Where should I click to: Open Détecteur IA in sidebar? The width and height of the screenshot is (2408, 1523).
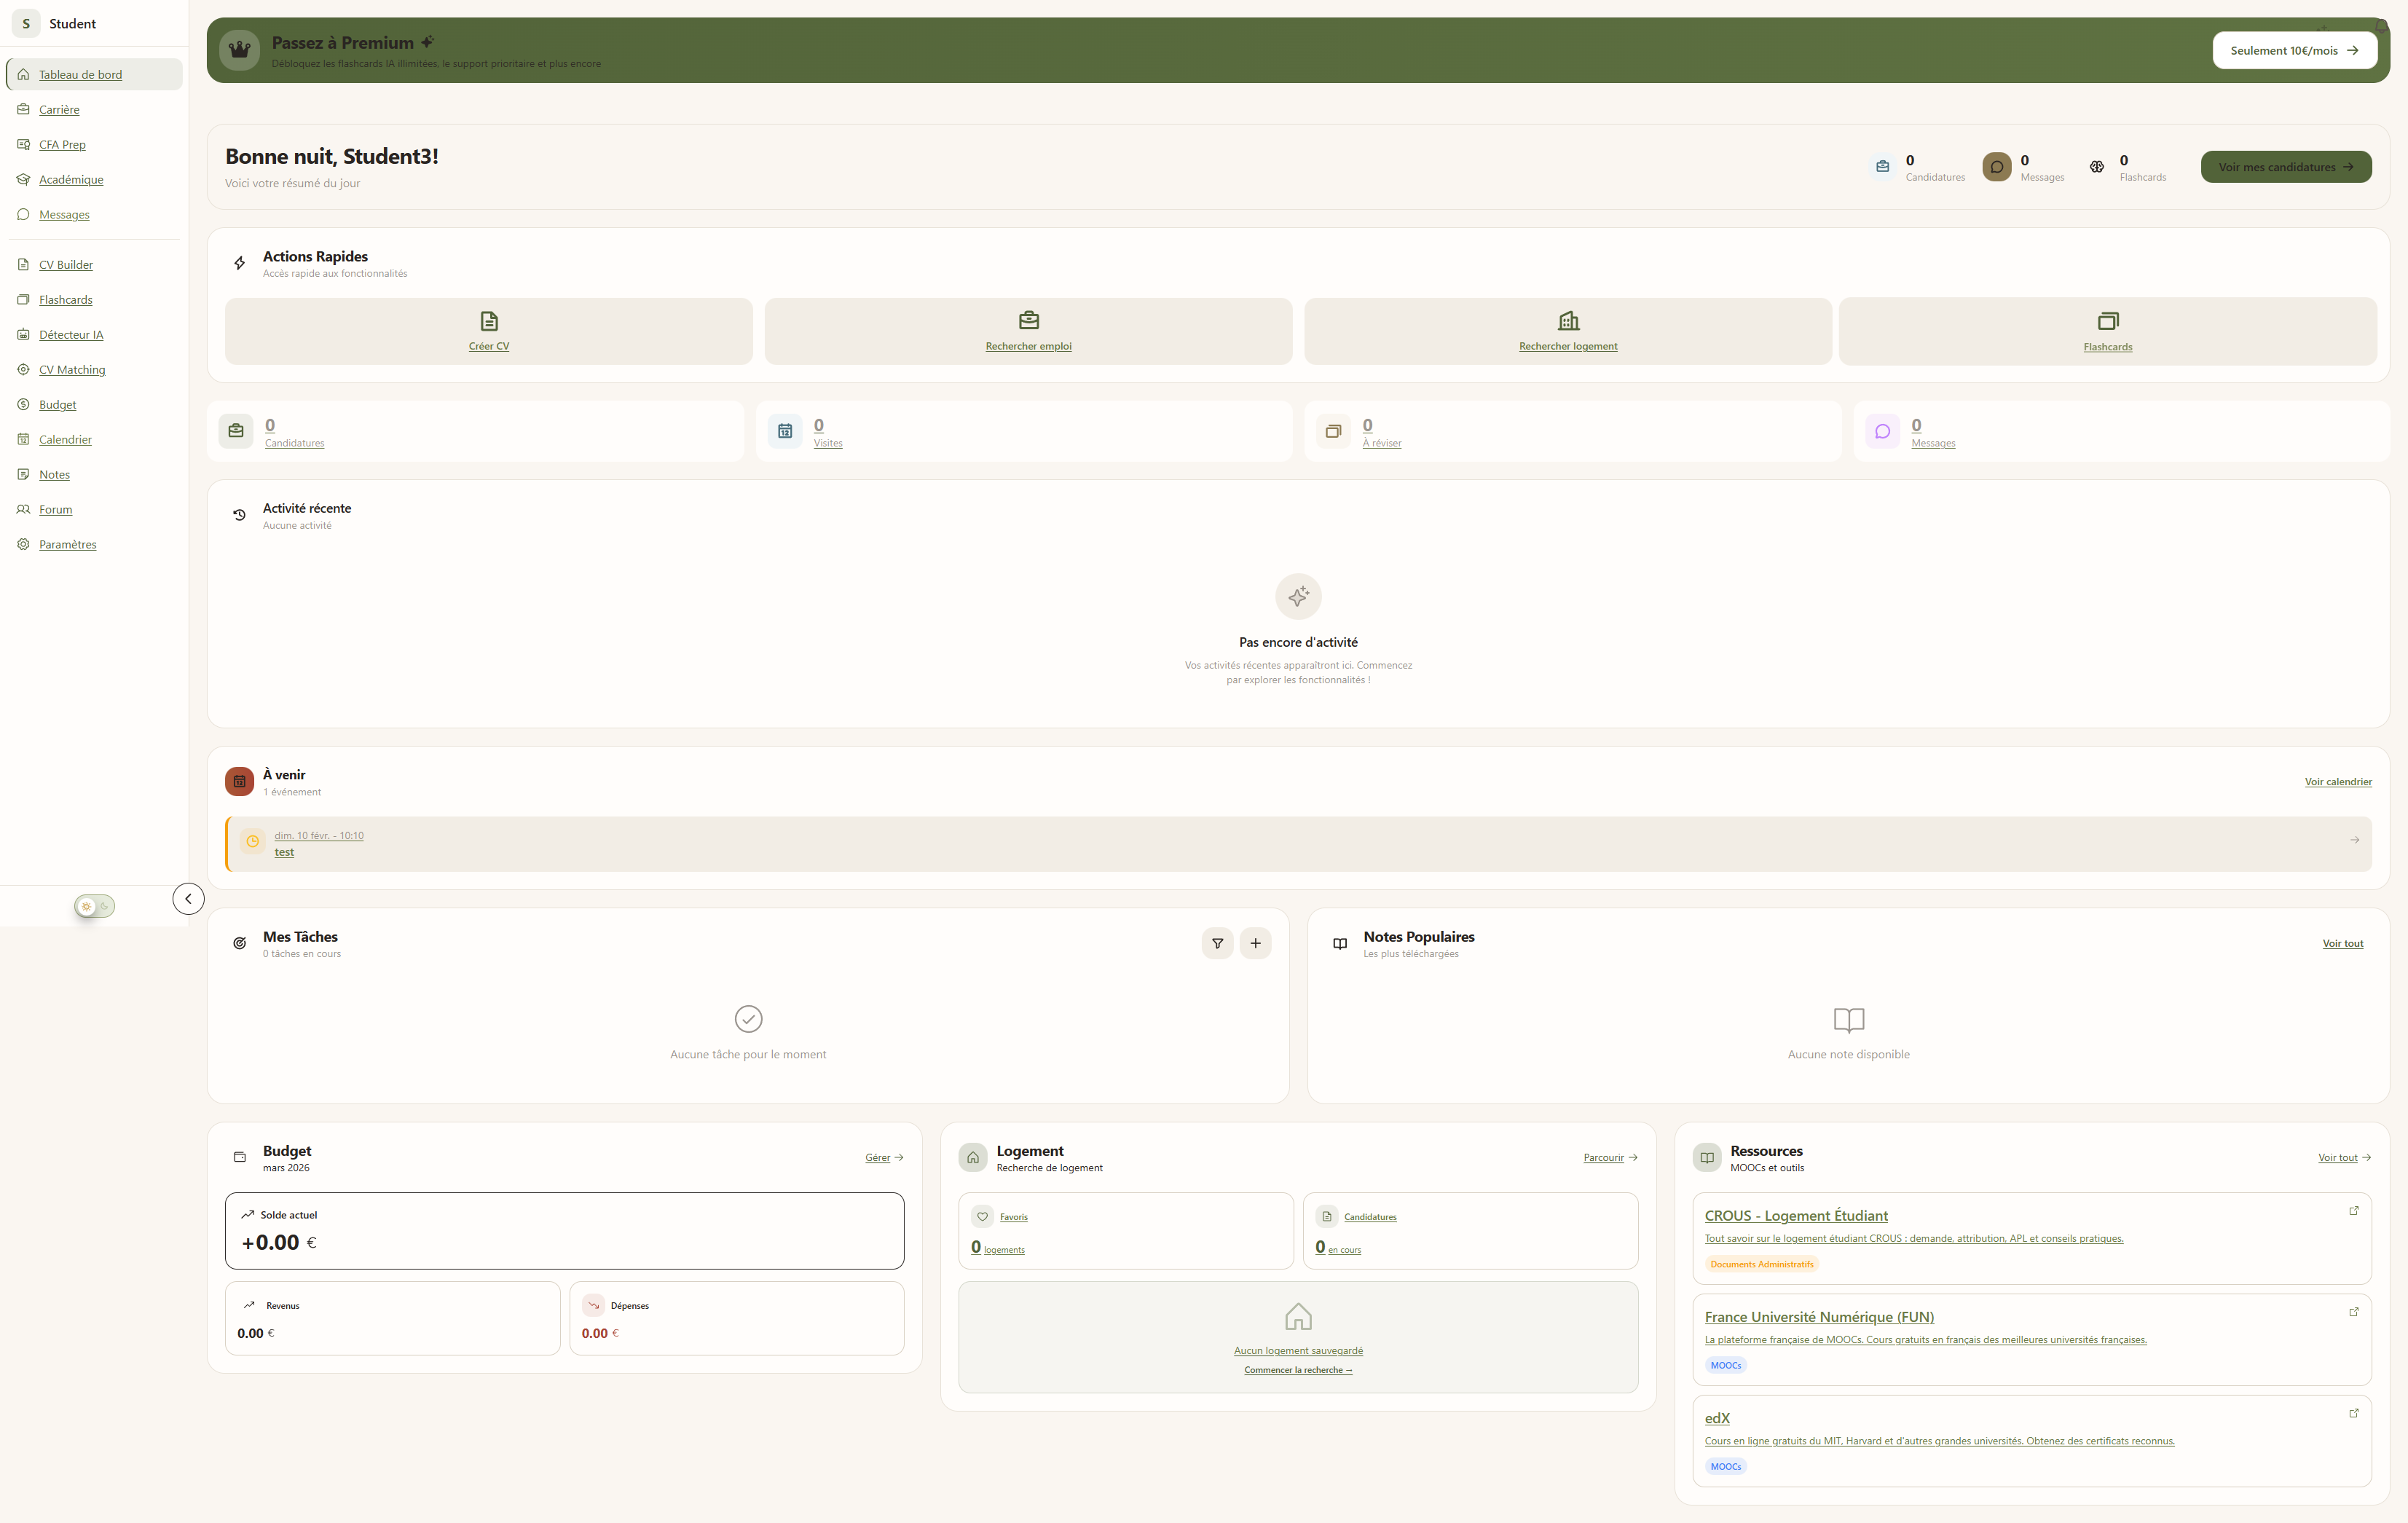tap(71, 335)
